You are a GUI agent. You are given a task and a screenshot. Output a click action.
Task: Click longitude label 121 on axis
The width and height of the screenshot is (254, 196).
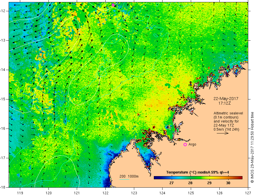(77, 193)
